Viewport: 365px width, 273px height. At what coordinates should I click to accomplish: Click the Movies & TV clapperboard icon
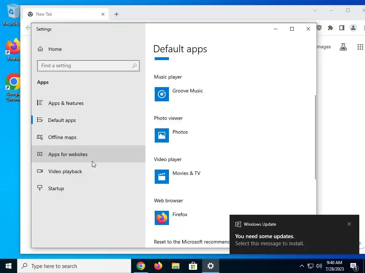pos(162,176)
